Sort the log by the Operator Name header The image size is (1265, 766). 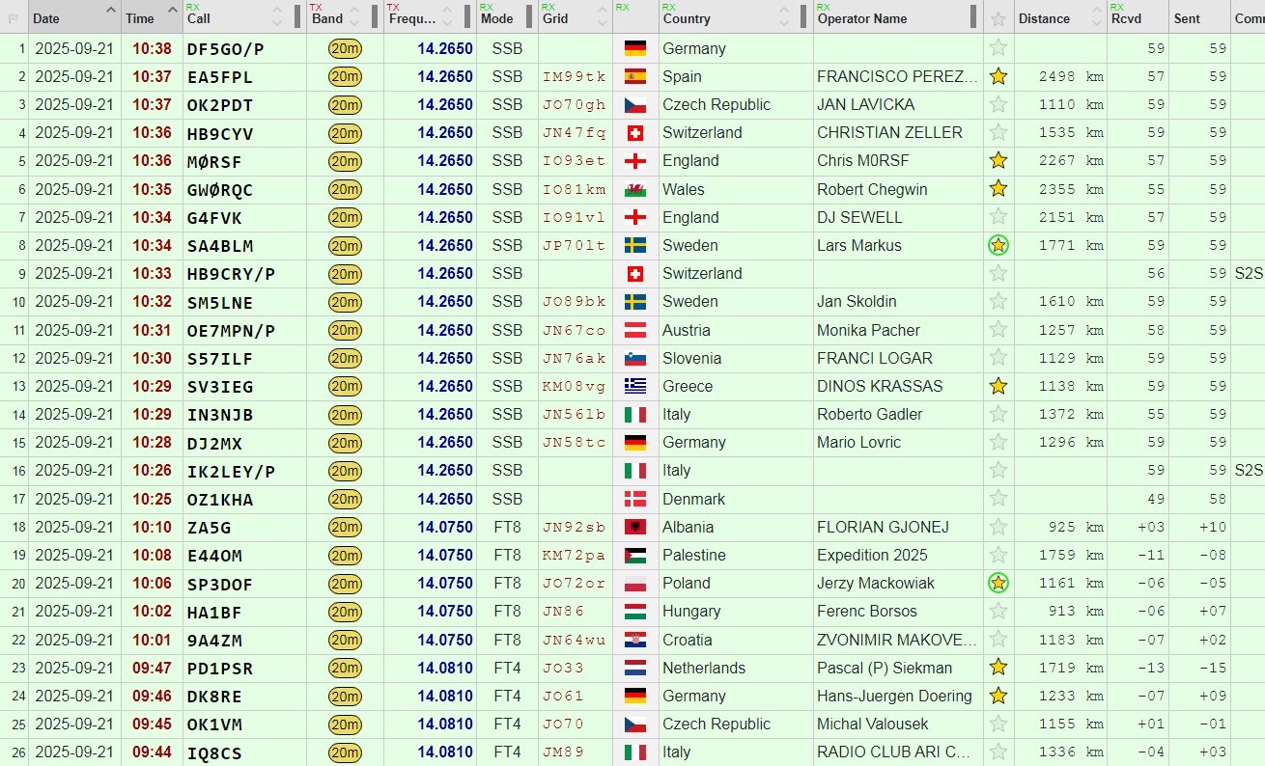862,18
